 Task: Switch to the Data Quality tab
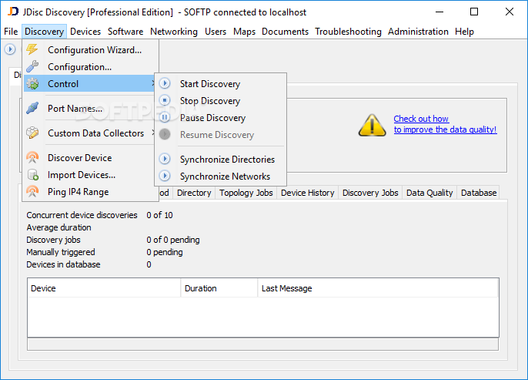429,193
